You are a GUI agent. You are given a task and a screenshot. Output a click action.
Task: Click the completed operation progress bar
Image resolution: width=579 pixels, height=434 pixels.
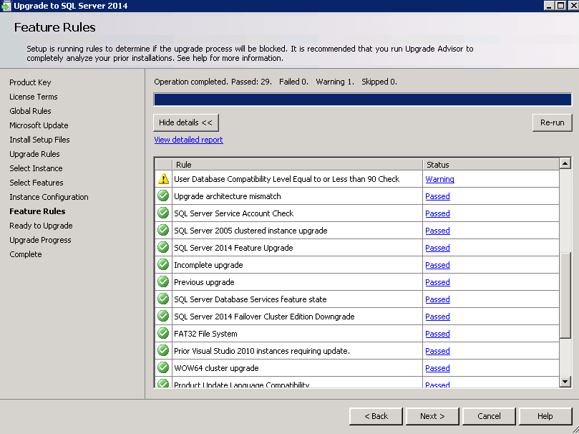click(x=363, y=100)
